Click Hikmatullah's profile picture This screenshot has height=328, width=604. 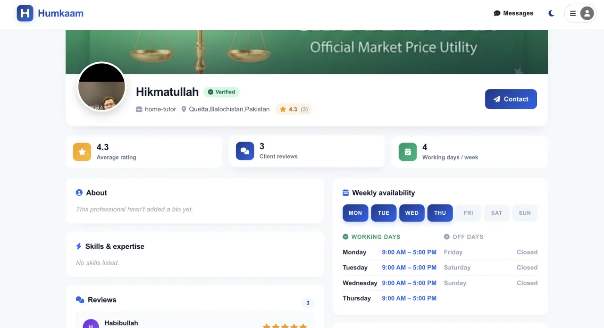[x=101, y=86]
